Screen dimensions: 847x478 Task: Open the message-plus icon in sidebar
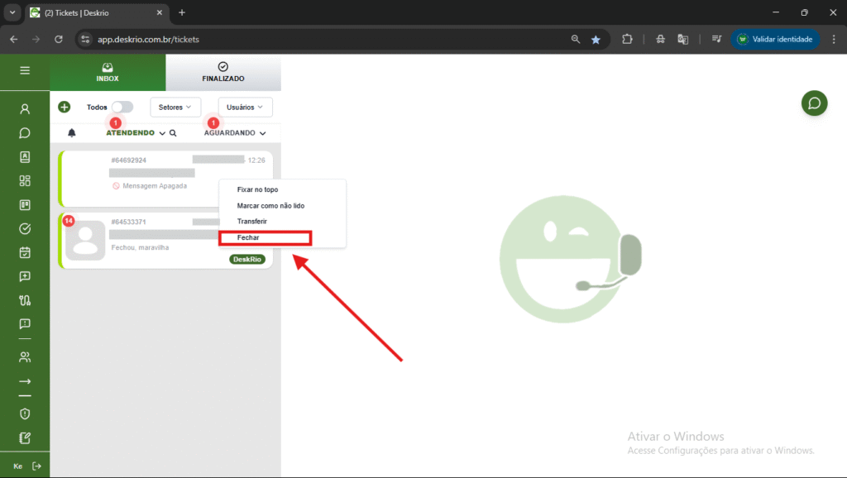tap(25, 276)
